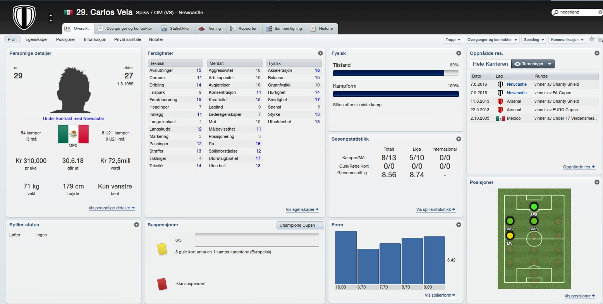
Task: Follow the Vis egenskaper link
Action: point(302,209)
